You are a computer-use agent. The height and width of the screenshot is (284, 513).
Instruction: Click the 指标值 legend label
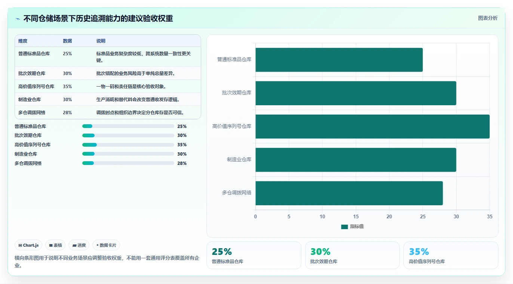pos(357,227)
